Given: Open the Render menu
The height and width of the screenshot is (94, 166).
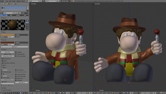Looking at the screenshot, I should (x=14, y=1).
